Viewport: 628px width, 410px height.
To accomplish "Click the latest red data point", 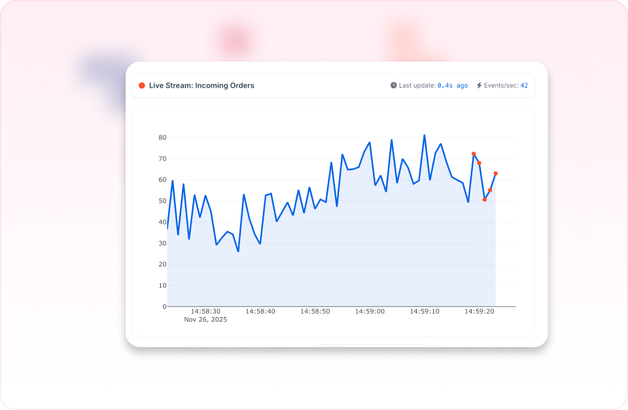I will pyautogui.click(x=495, y=174).
